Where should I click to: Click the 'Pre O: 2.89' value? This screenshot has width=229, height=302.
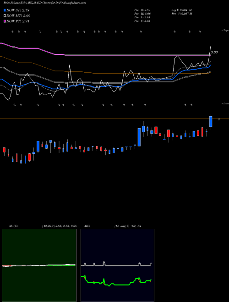click(142, 10)
